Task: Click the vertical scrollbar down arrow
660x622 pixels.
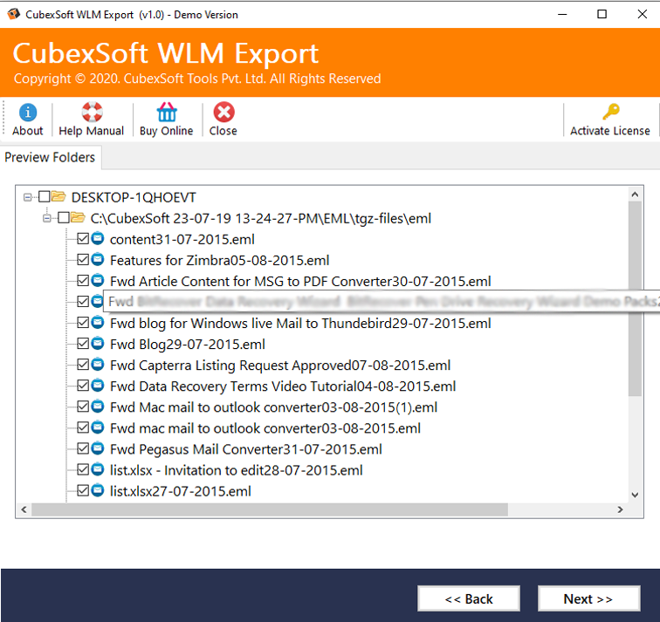Action: pos(636,494)
